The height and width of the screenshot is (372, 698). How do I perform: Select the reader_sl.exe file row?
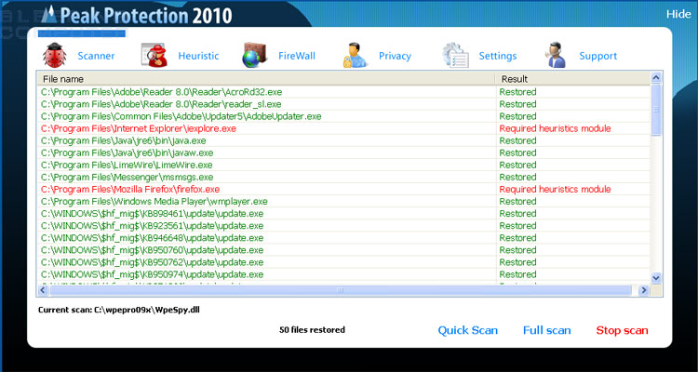click(343, 104)
